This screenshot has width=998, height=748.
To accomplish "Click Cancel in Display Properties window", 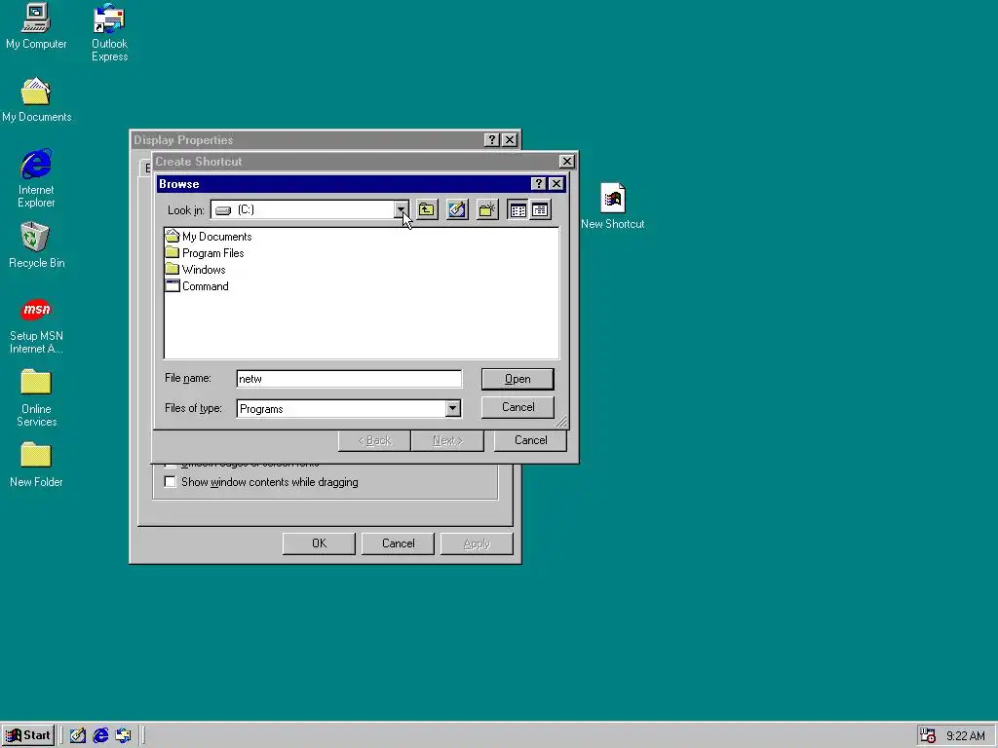I will coord(398,543).
